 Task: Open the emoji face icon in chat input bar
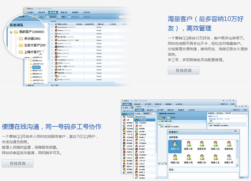pyautogui.click(x=163, y=163)
